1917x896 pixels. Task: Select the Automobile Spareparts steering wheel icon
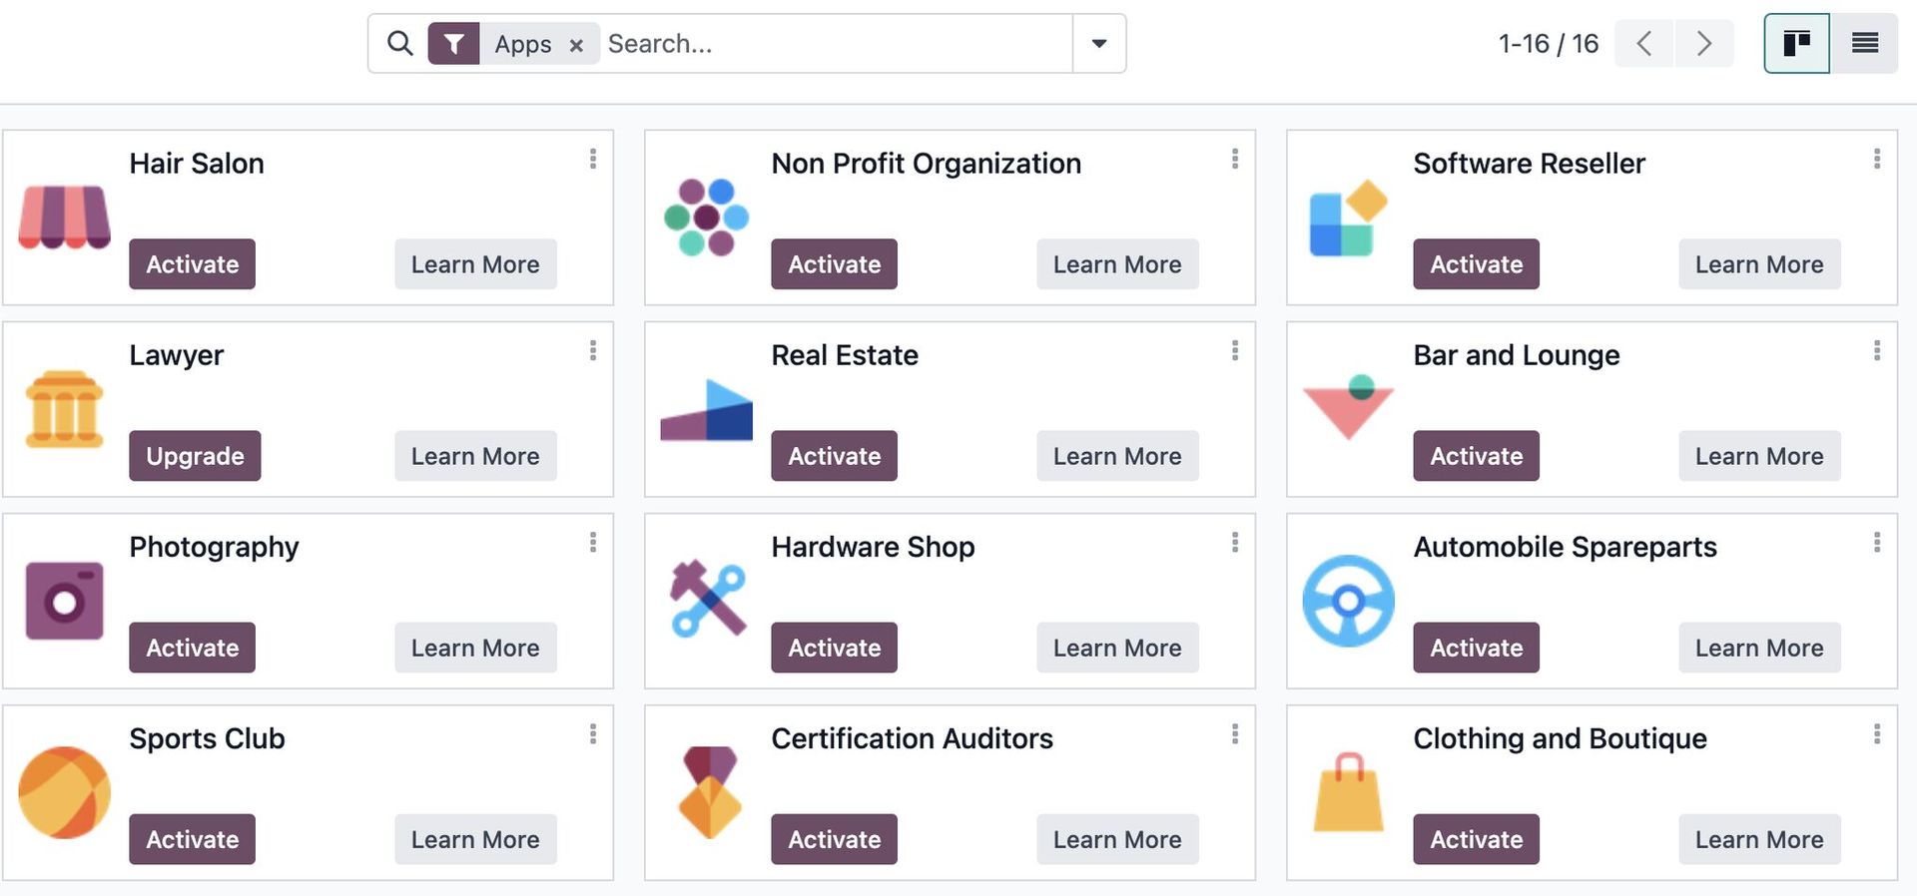1348,600
